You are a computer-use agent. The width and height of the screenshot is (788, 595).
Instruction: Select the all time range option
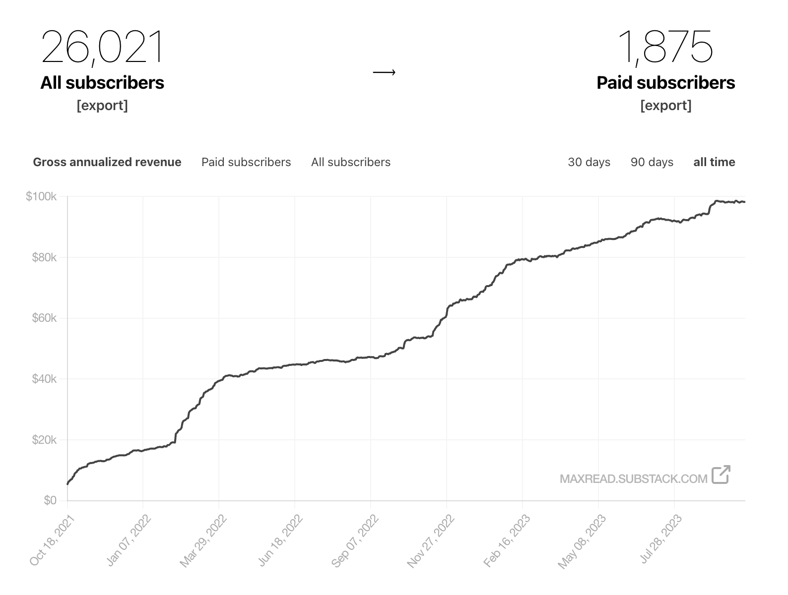pos(715,162)
